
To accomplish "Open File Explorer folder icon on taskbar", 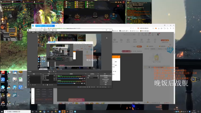I will coord(40,112).
